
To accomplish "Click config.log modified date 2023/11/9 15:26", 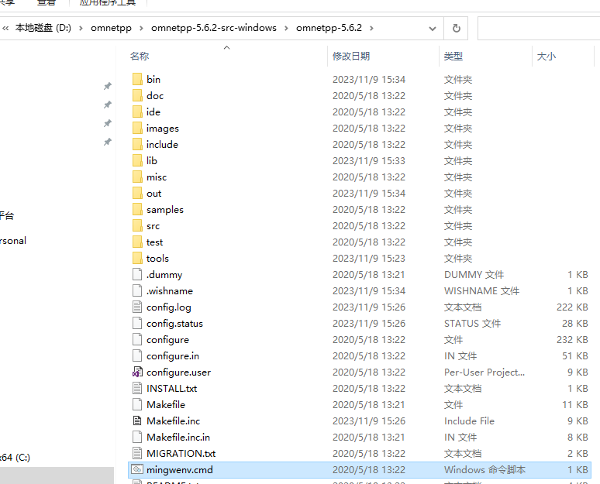I will point(369,307).
